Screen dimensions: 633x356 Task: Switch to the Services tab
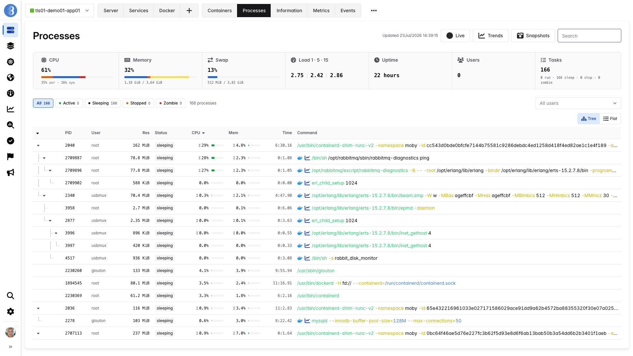[138, 11]
